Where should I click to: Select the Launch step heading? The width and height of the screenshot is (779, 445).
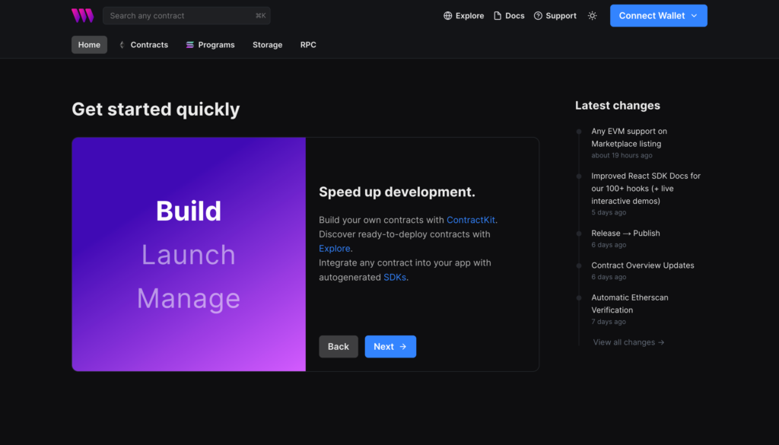pos(189,255)
